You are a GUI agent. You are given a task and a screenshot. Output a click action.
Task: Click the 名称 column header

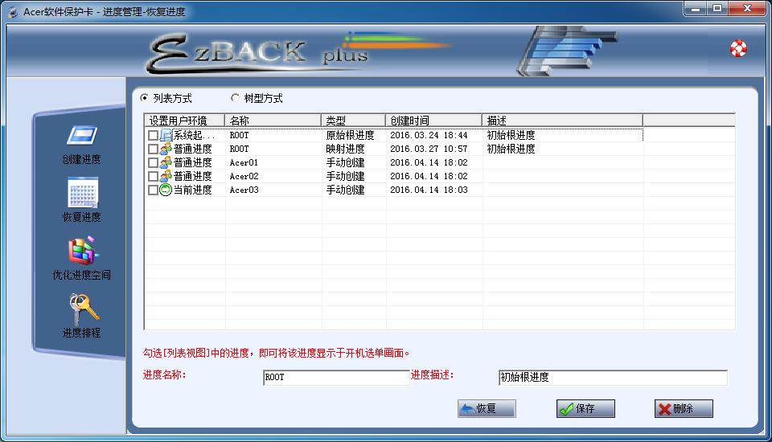click(273, 121)
